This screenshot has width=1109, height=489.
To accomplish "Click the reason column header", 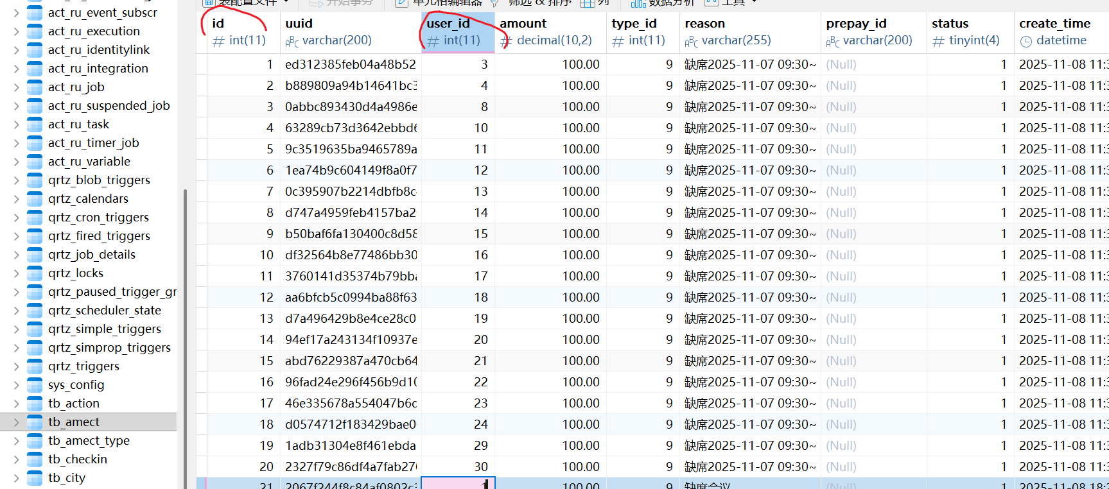I will pos(750,32).
